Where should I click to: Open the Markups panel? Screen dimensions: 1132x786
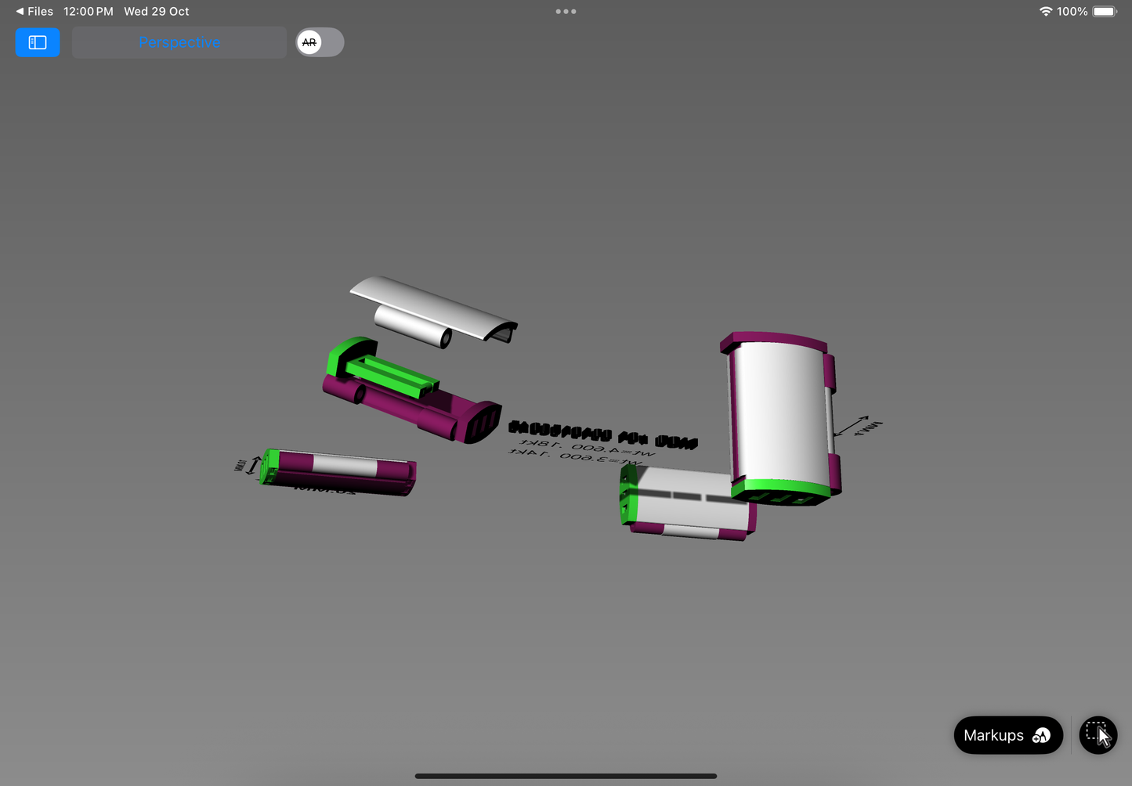pos(1007,735)
